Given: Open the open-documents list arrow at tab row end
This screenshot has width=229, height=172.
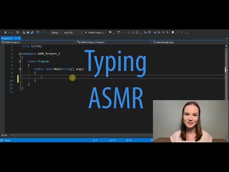Looking at the screenshot, I should pos(227,38).
